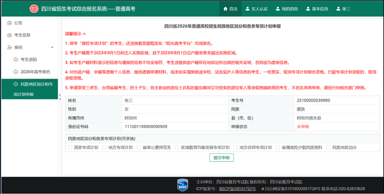Click the police badge icon before 川公网安备
Viewport: 384px width, 194px height.
(263, 189)
